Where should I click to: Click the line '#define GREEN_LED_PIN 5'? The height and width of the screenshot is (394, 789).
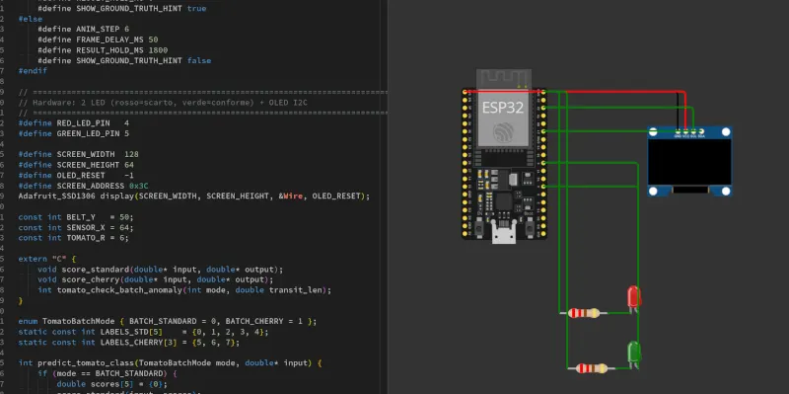(x=73, y=133)
